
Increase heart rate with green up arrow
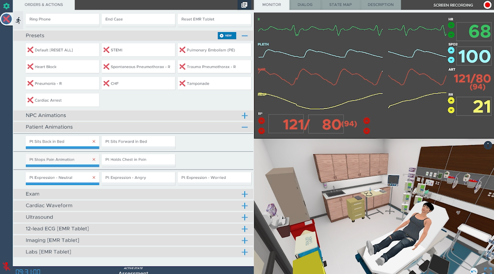click(451, 26)
